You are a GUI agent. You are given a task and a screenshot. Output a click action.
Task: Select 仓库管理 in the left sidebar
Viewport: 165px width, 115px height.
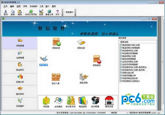20,55
